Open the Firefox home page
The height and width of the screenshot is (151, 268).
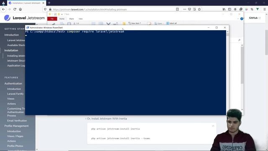point(21,9)
